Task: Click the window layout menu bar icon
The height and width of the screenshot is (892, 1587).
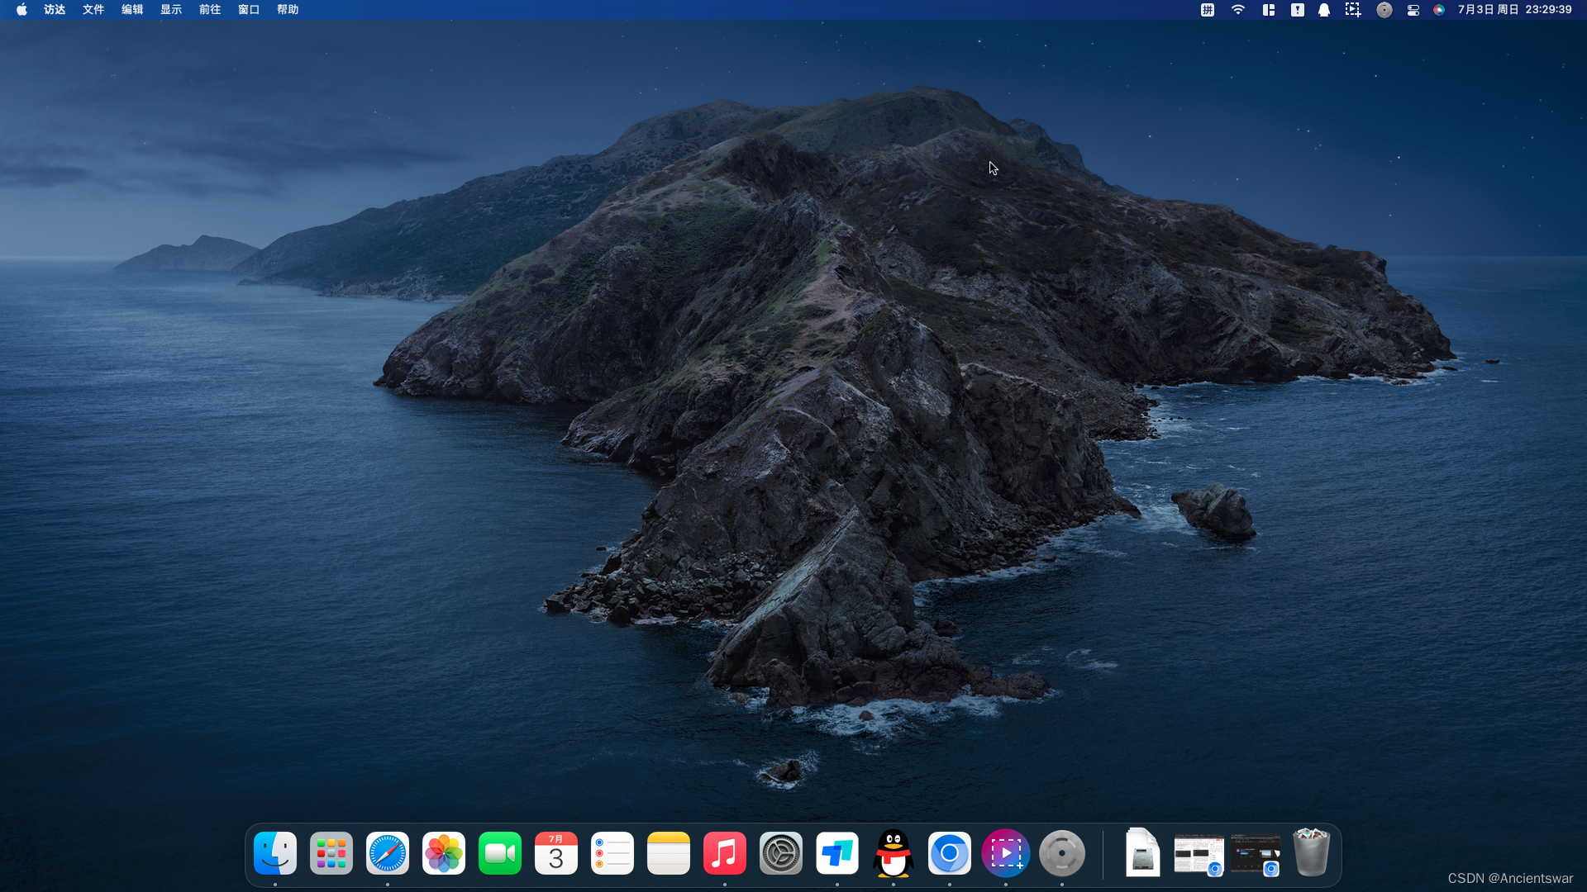Action: [1269, 10]
